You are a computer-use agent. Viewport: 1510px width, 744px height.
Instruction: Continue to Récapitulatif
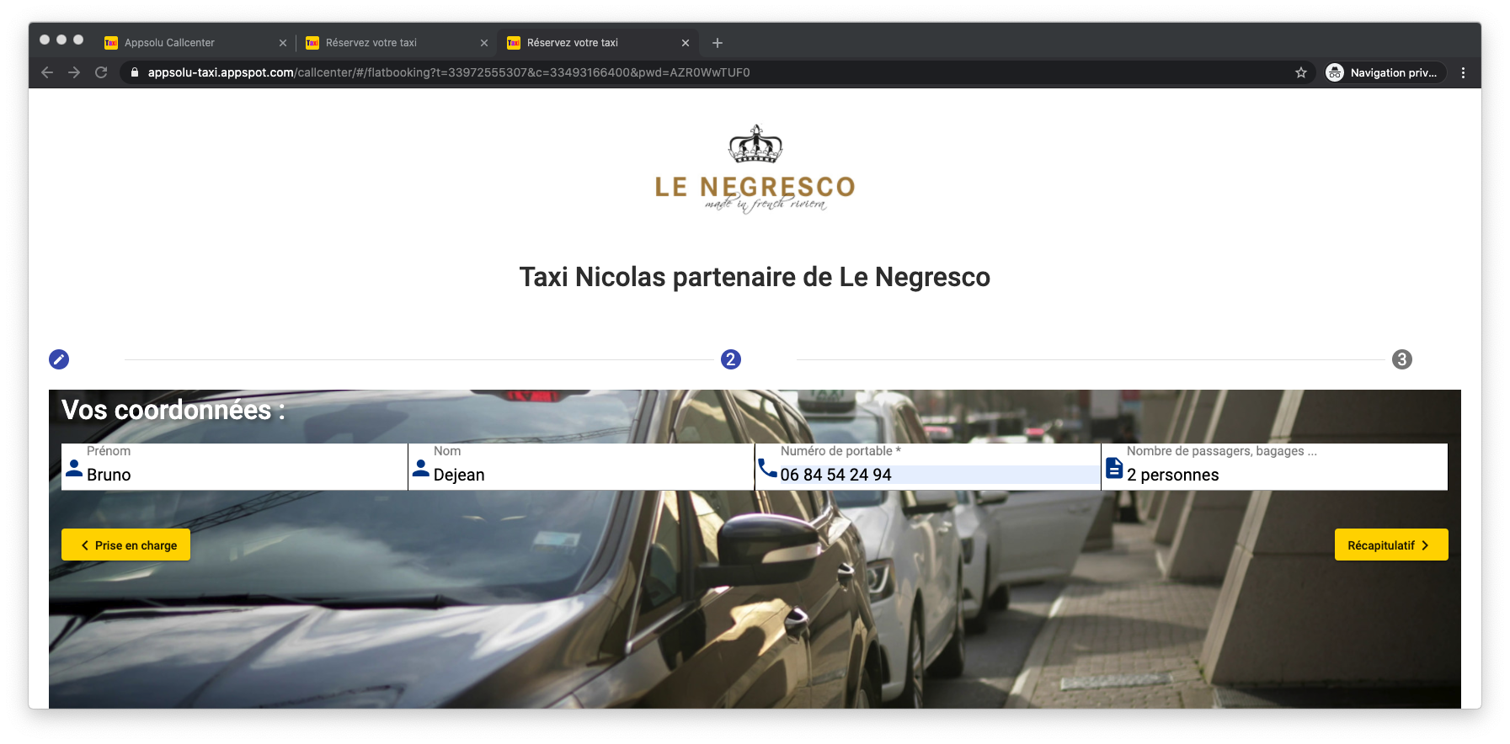pos(1391,545)
